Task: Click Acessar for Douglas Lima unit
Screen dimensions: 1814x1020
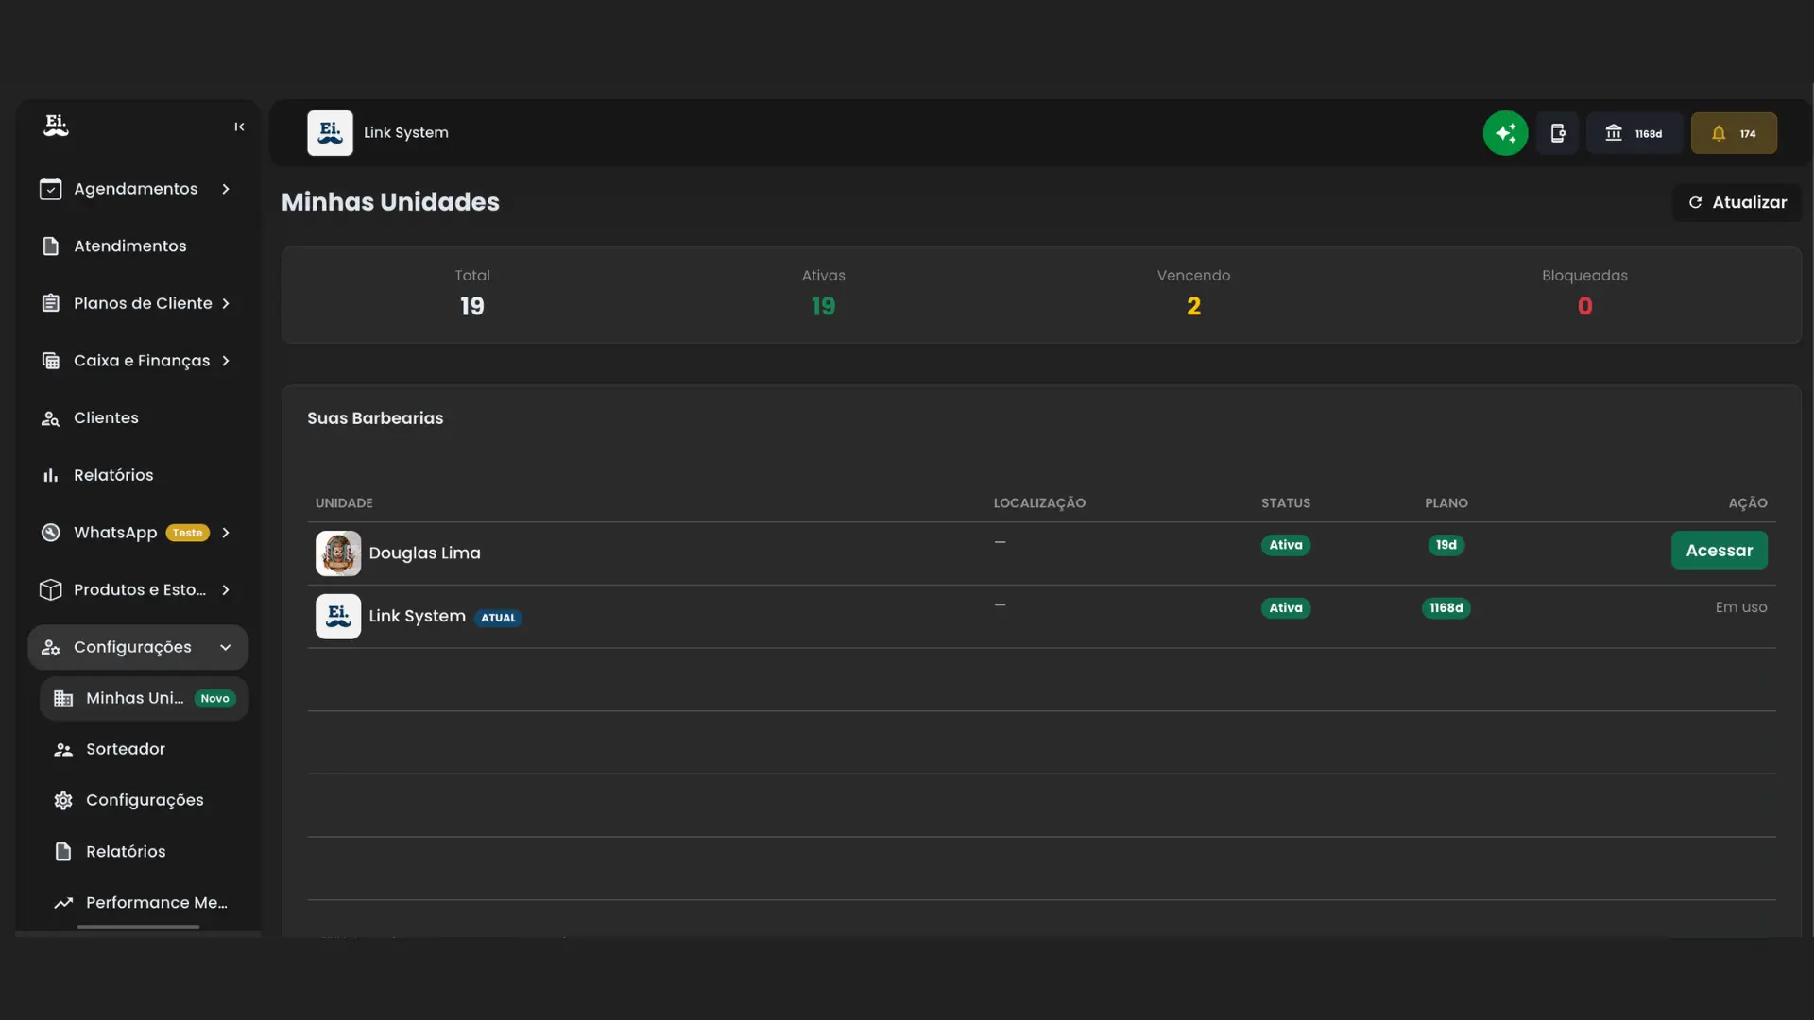Action: pyautogui.click(x=1719, y=551)
